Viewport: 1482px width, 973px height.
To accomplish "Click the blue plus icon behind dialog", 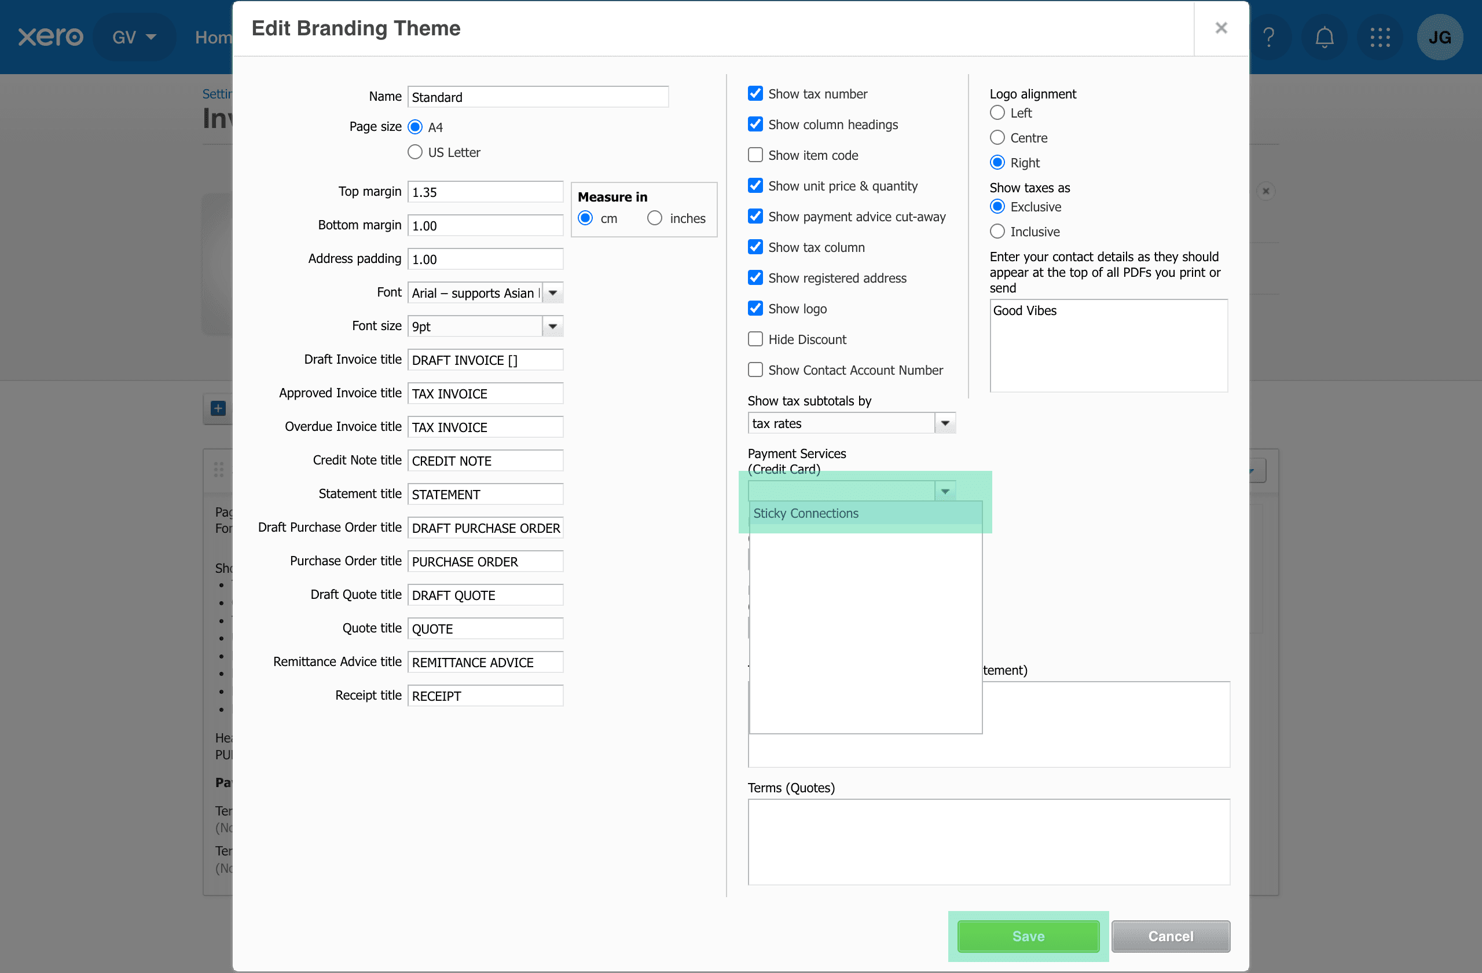I will 218,409.
